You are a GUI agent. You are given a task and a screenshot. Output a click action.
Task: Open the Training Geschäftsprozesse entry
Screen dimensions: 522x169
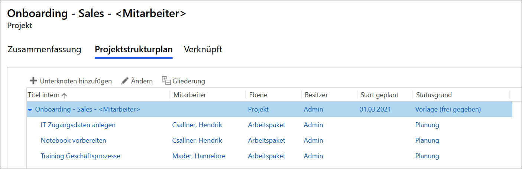(x=81, y=156)
